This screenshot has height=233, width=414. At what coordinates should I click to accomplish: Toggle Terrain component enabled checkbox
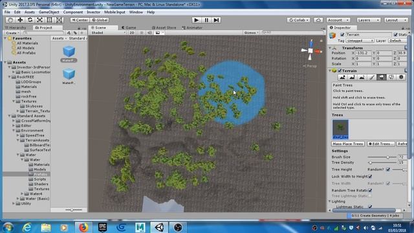[x=340, y=71]
